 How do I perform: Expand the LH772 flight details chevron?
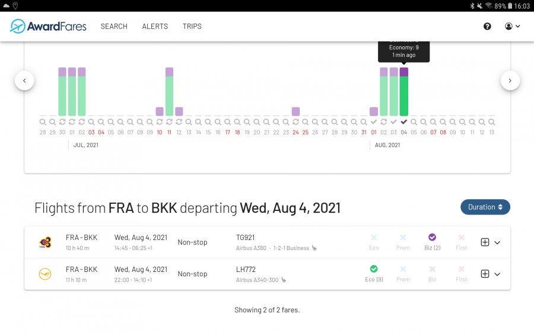click(x=497, y=274)
